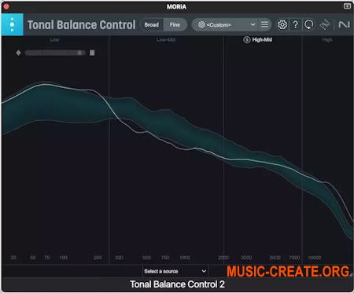Screen dimensions: 354x293
Task: Click the square icon on Low band meter
Action: pos(92,53)
